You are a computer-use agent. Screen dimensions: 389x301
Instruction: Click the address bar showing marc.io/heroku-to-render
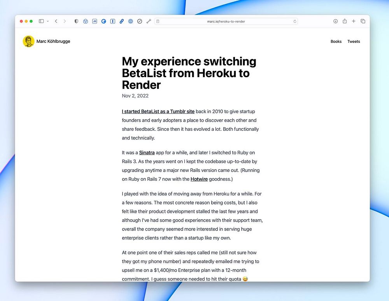(226, 21)
